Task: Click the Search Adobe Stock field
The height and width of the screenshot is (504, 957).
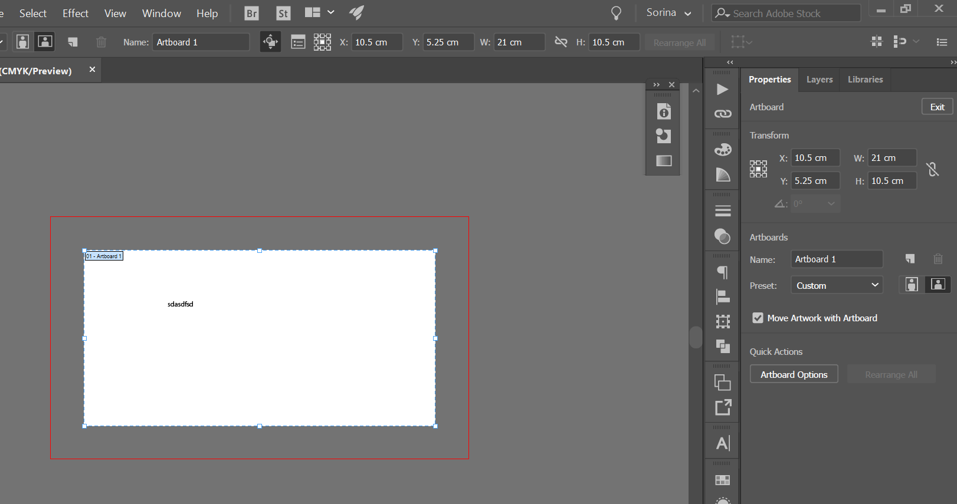Action: point(786,13)
